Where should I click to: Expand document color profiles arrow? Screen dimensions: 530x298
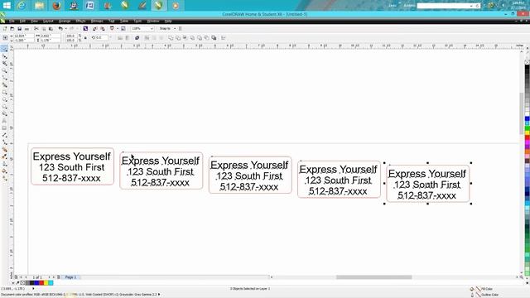tap(159, 295)
